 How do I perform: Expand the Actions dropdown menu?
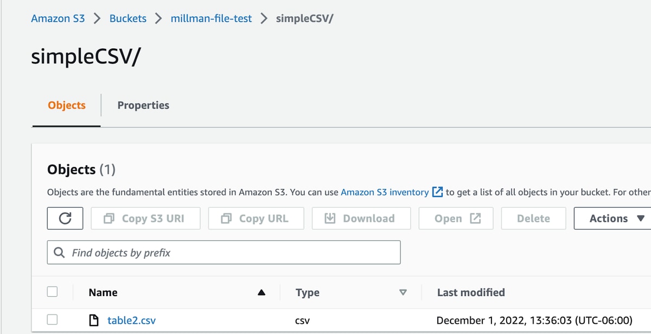pos(612,218)
